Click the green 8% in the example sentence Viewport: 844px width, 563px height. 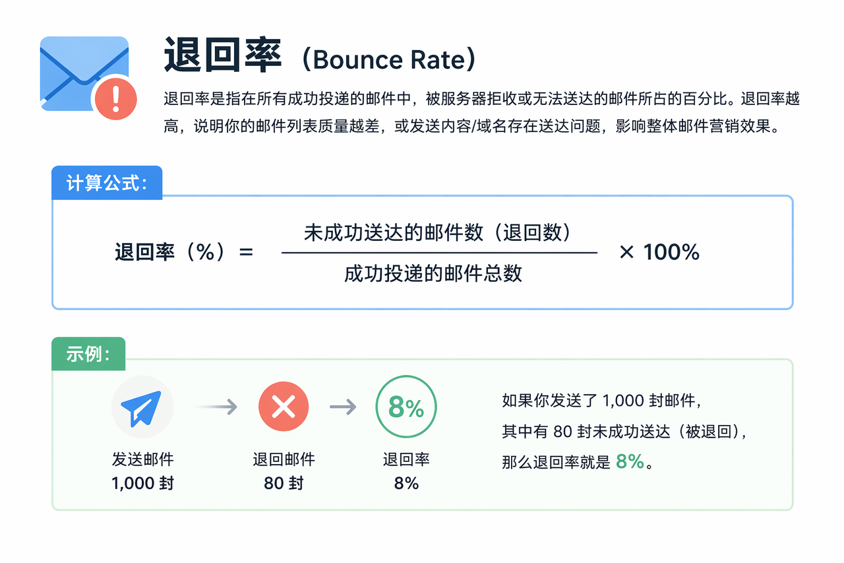pos(630,461)
